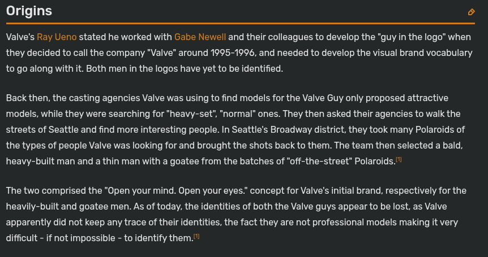This screenshot has width=488, height=257.
Task: Open citation [1] after "to identify them."
Action: coord(196,237)
